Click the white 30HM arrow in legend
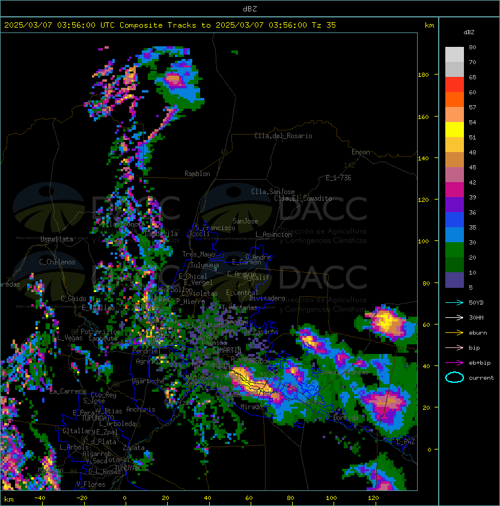Viewport: 500px width, 506px height. coord(454,317)
